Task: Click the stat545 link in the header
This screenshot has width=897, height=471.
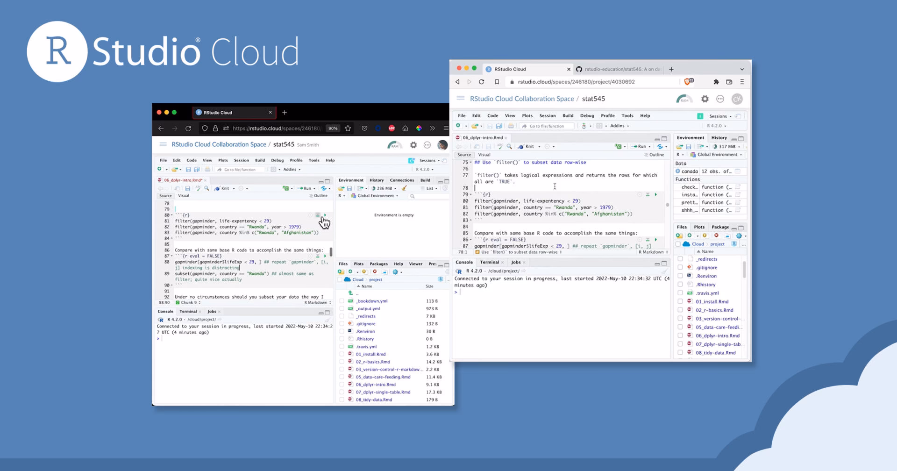Action: coord(593,99)
